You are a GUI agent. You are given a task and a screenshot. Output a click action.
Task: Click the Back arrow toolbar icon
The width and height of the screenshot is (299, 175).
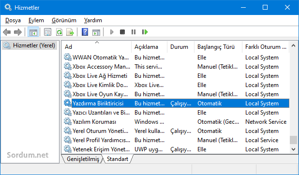[7, 32]
